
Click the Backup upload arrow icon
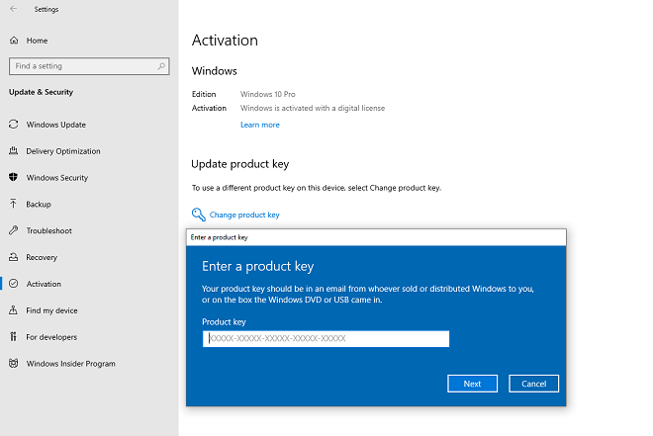14,205
